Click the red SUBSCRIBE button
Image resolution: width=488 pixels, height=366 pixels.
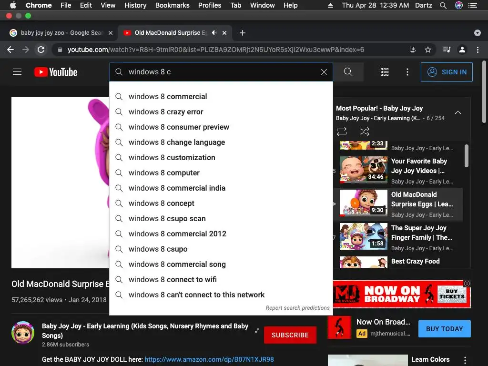[x=290, y=335]
